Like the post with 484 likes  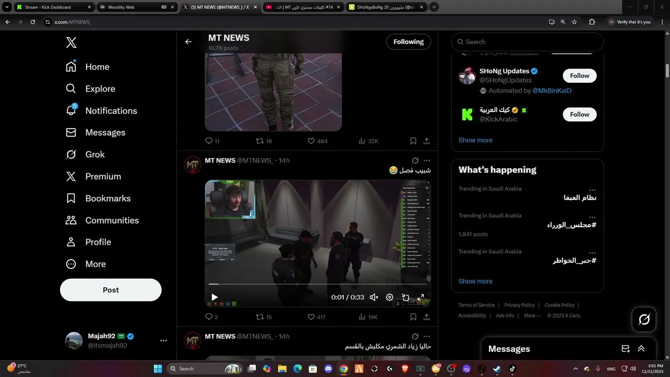[317, 141]
